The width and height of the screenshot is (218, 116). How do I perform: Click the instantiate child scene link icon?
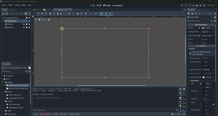7,14
